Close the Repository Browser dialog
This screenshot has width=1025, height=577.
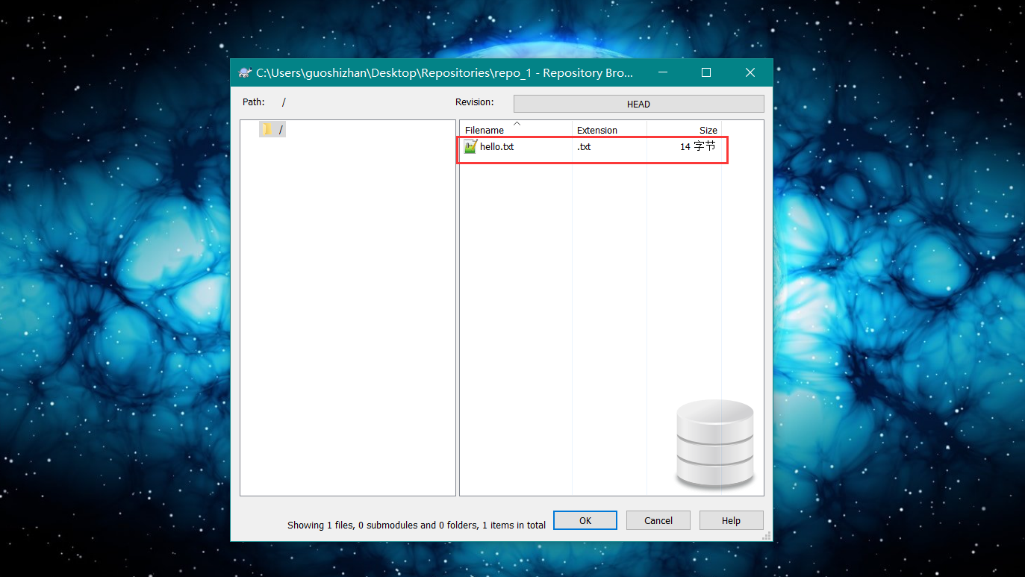click(750, 72)
